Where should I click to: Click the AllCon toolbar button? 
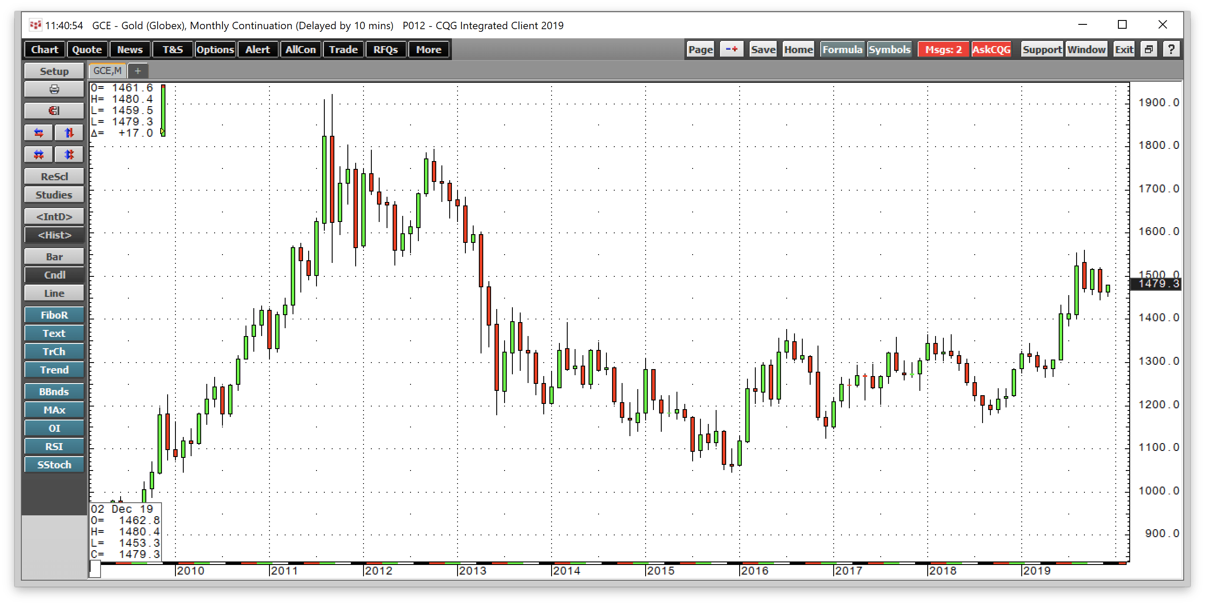coord(301,50)
